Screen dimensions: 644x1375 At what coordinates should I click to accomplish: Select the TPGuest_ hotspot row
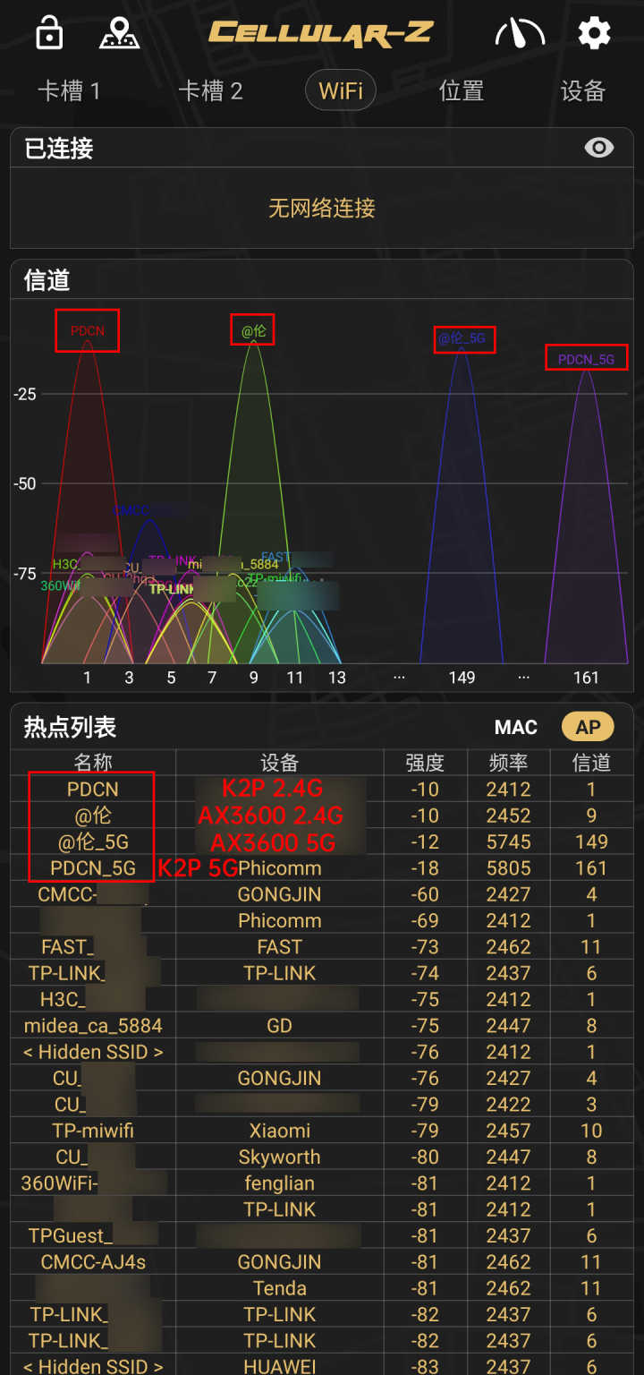point(322,1236)
